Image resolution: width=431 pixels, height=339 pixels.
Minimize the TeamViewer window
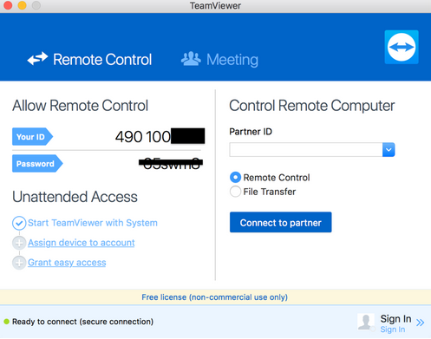coord(22,5)
